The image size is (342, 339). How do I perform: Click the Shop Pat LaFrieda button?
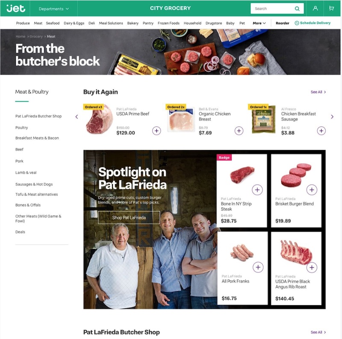pyautogui.click(x=129, y=218)
